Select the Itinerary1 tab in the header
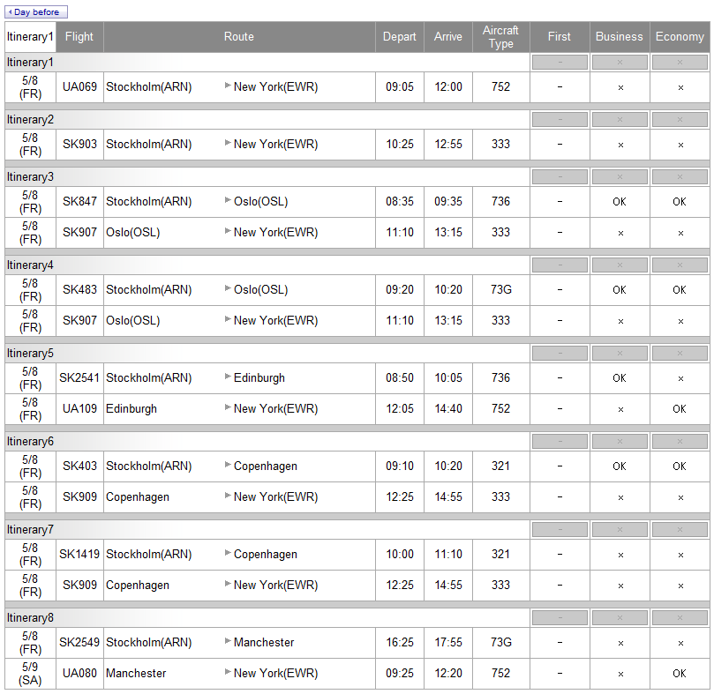This screenshot has width=714, height=694. (31, 37)
